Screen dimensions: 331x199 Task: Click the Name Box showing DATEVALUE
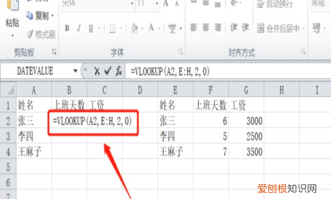pos(35,71)
